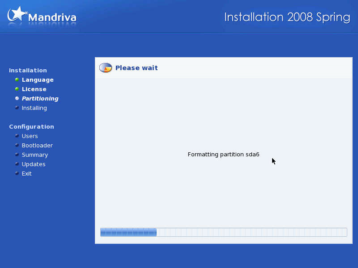Click the bullet icon next to Users
Viewport: 358px width, 268px height.
point(17,136)
